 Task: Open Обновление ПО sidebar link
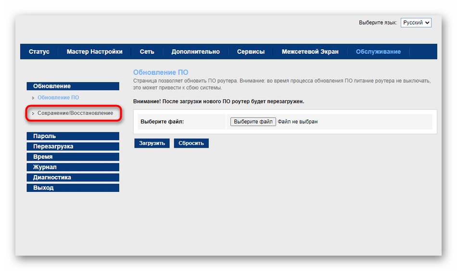tap(58, 98)
